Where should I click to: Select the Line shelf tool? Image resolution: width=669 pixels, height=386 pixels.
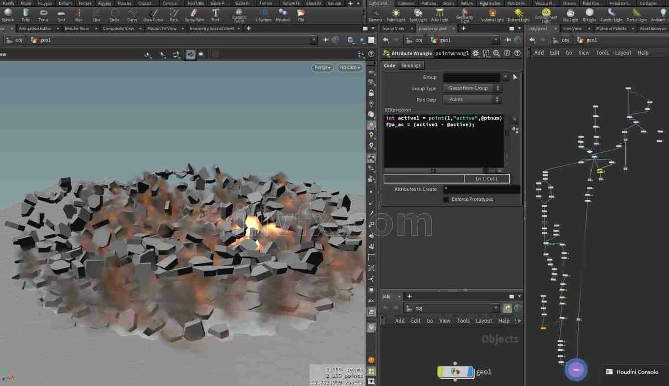click(97, 15)
